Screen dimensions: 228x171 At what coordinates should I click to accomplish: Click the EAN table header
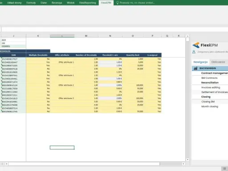[x=13, y=55]
